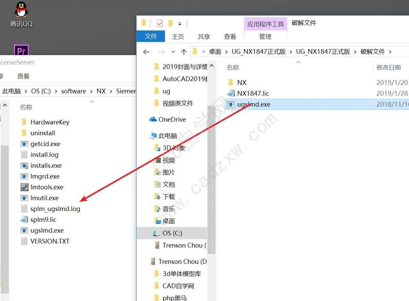Click the 此电脑 breadcrumb in LicenseServer window
Screen dimensions: 409x301
point(11,91)
